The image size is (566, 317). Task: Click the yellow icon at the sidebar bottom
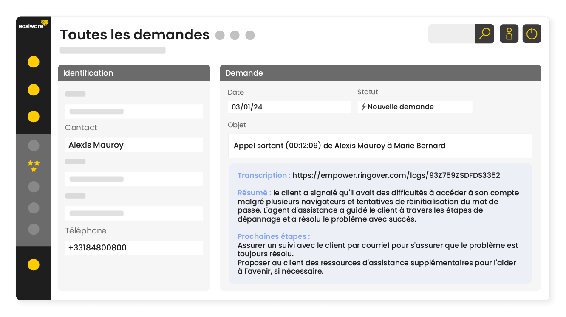[x=33, y=264]
